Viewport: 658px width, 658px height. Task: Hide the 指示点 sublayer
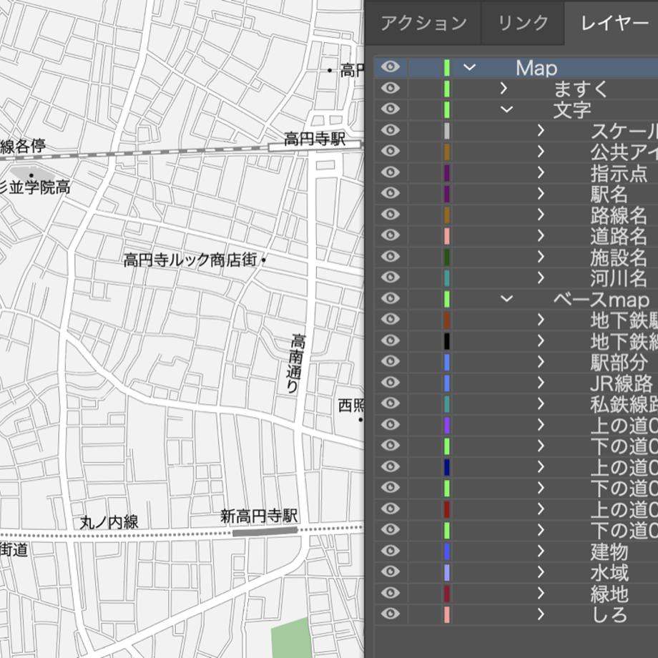pyautogui.click(x=391, y=172)
